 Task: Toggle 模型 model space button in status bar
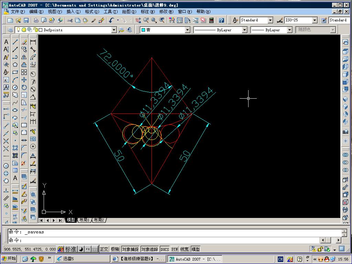coord(196,249)
